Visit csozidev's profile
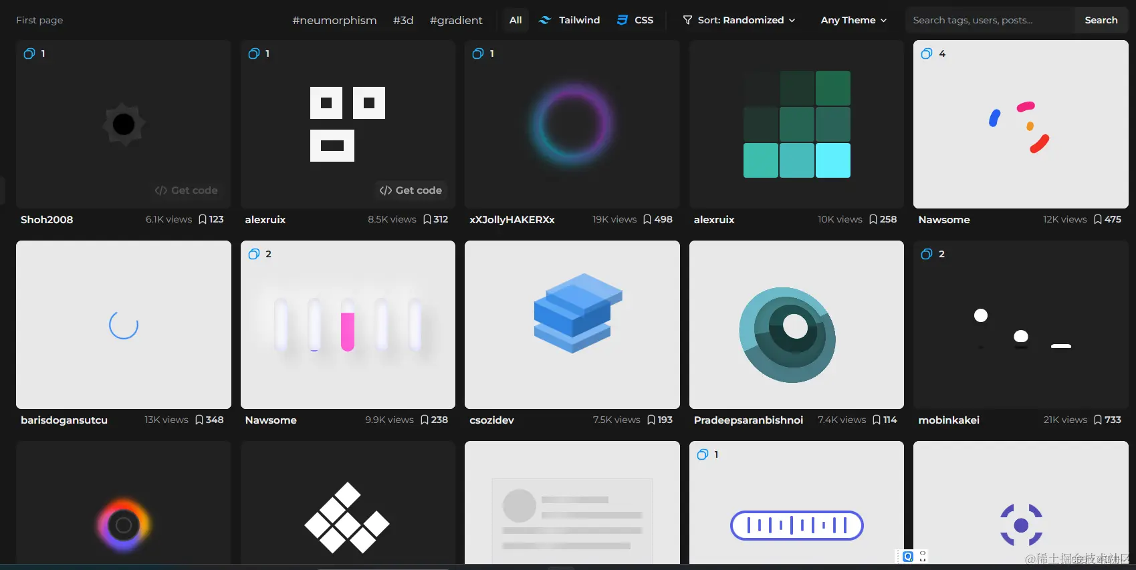 [x=492, y=420]
